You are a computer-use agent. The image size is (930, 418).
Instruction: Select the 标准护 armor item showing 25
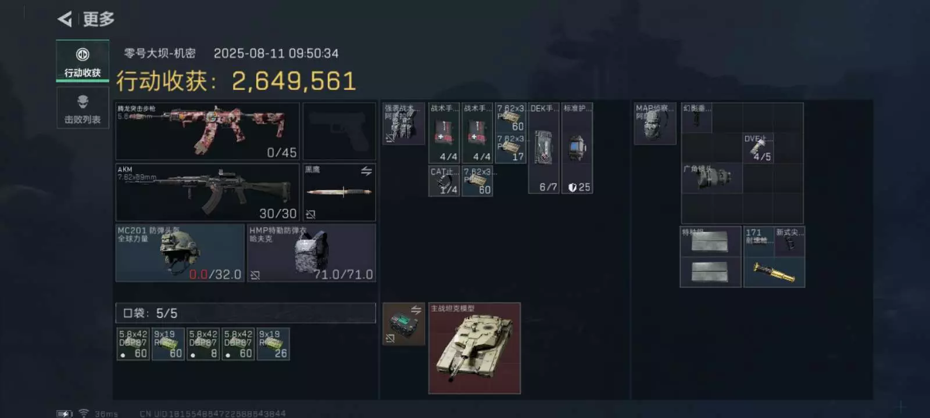(x=577, y=148)
